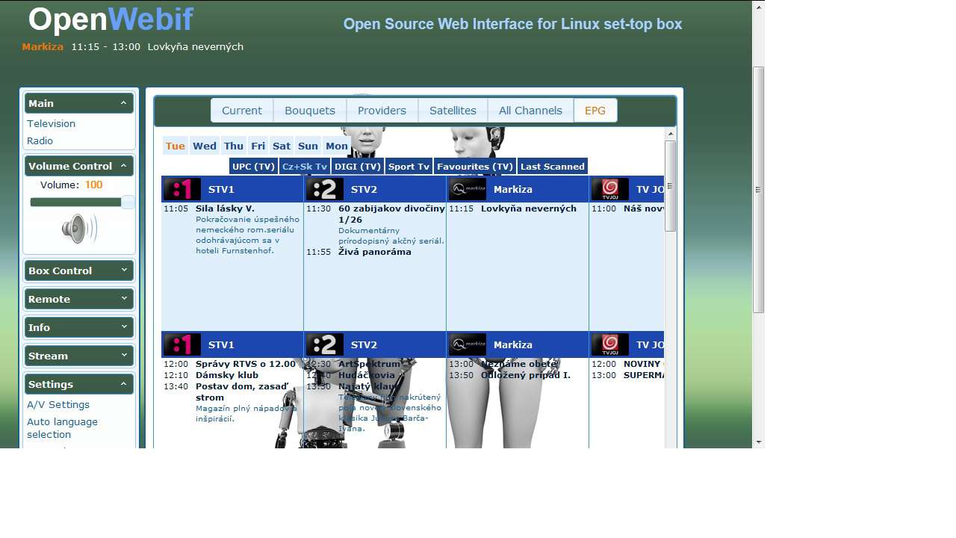Open Auto language selection settings
Screen dimensions: 956x538
(x=62, y=428)
